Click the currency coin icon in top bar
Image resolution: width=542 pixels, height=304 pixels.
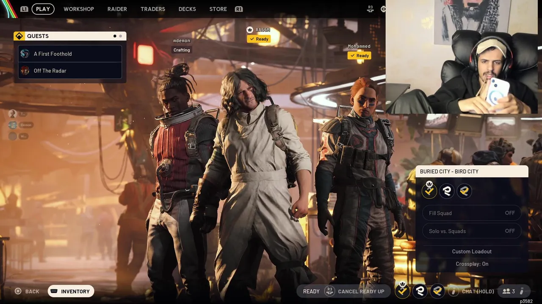pos(383,9)
